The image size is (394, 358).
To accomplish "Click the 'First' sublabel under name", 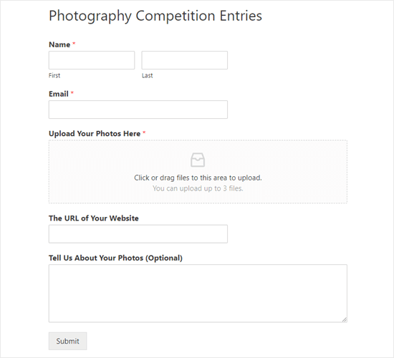I will 54,75.
